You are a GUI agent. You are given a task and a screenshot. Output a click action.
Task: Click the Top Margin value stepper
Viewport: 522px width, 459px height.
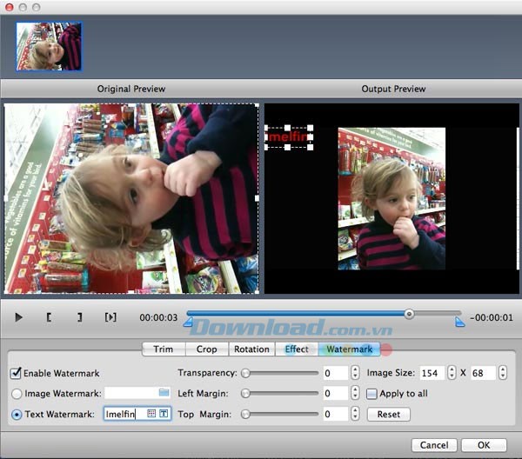tap(355, 415)
